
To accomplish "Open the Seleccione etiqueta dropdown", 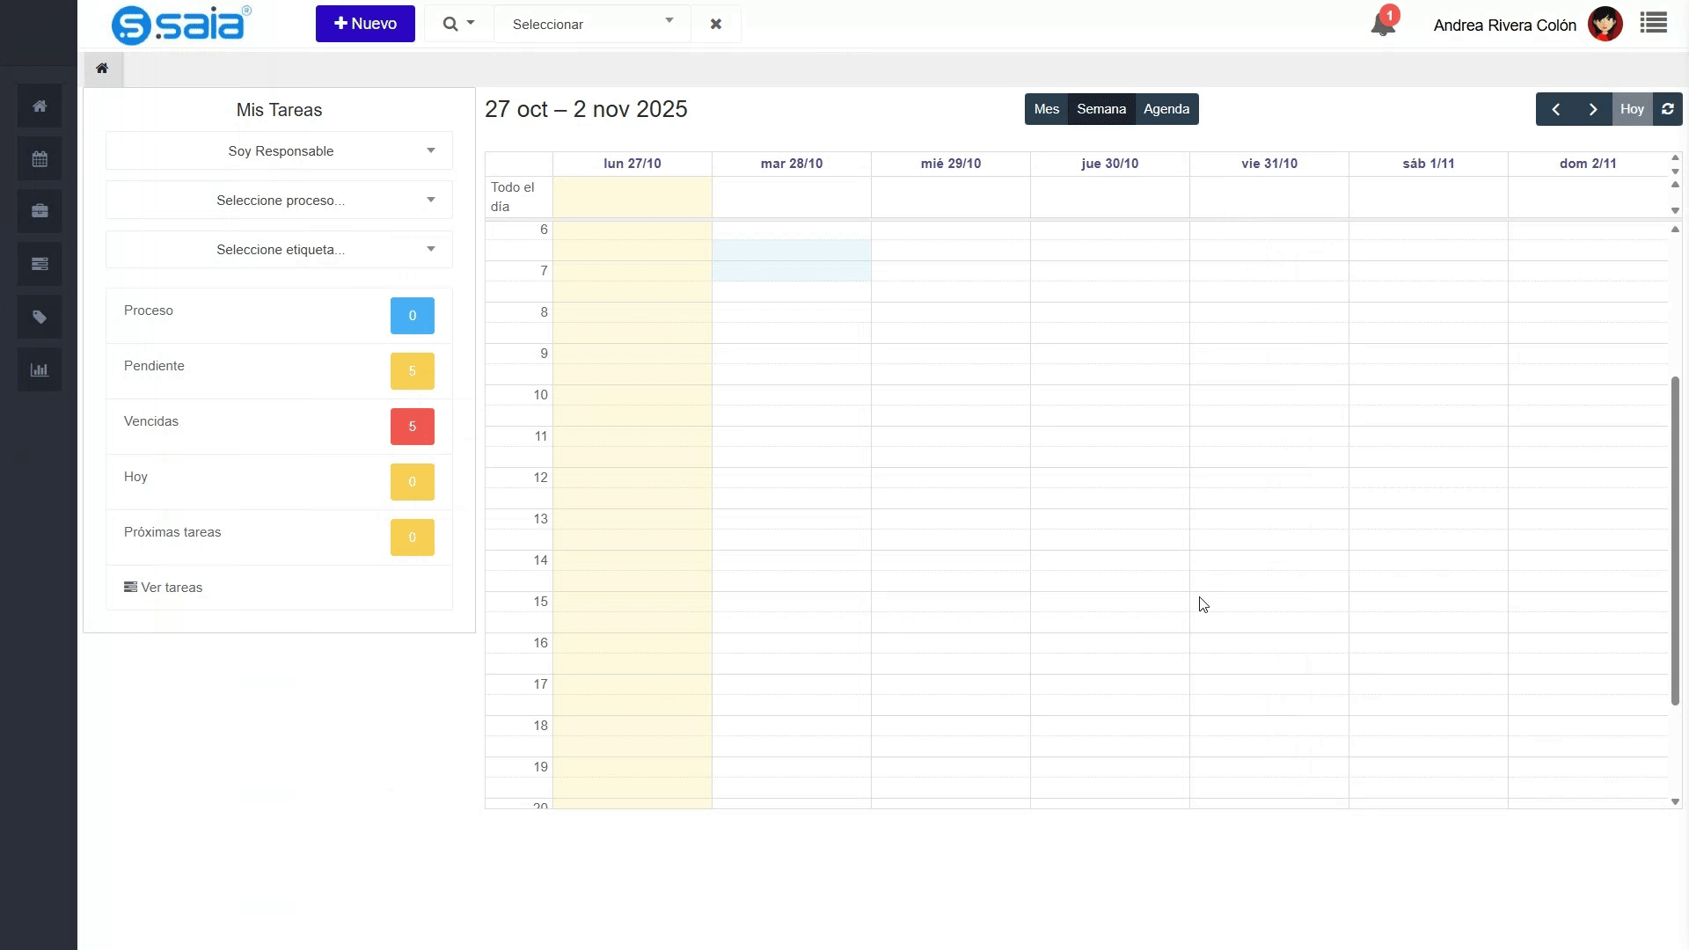I will click(280, 250).
